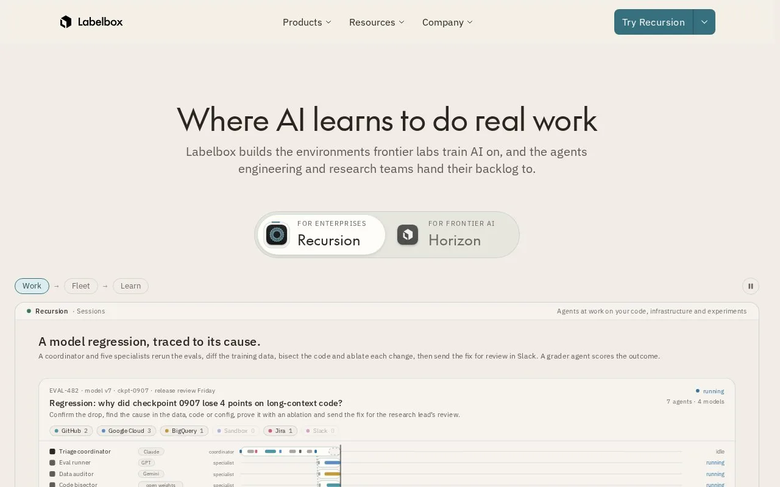Expand the chevron beside Company
Viewport: 780px width, 487px height.
click(x=470, y=22)
